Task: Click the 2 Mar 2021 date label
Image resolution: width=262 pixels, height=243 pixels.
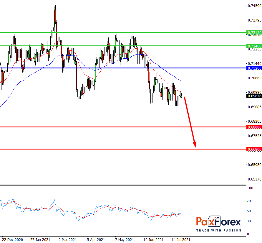Action: [67, 239]
